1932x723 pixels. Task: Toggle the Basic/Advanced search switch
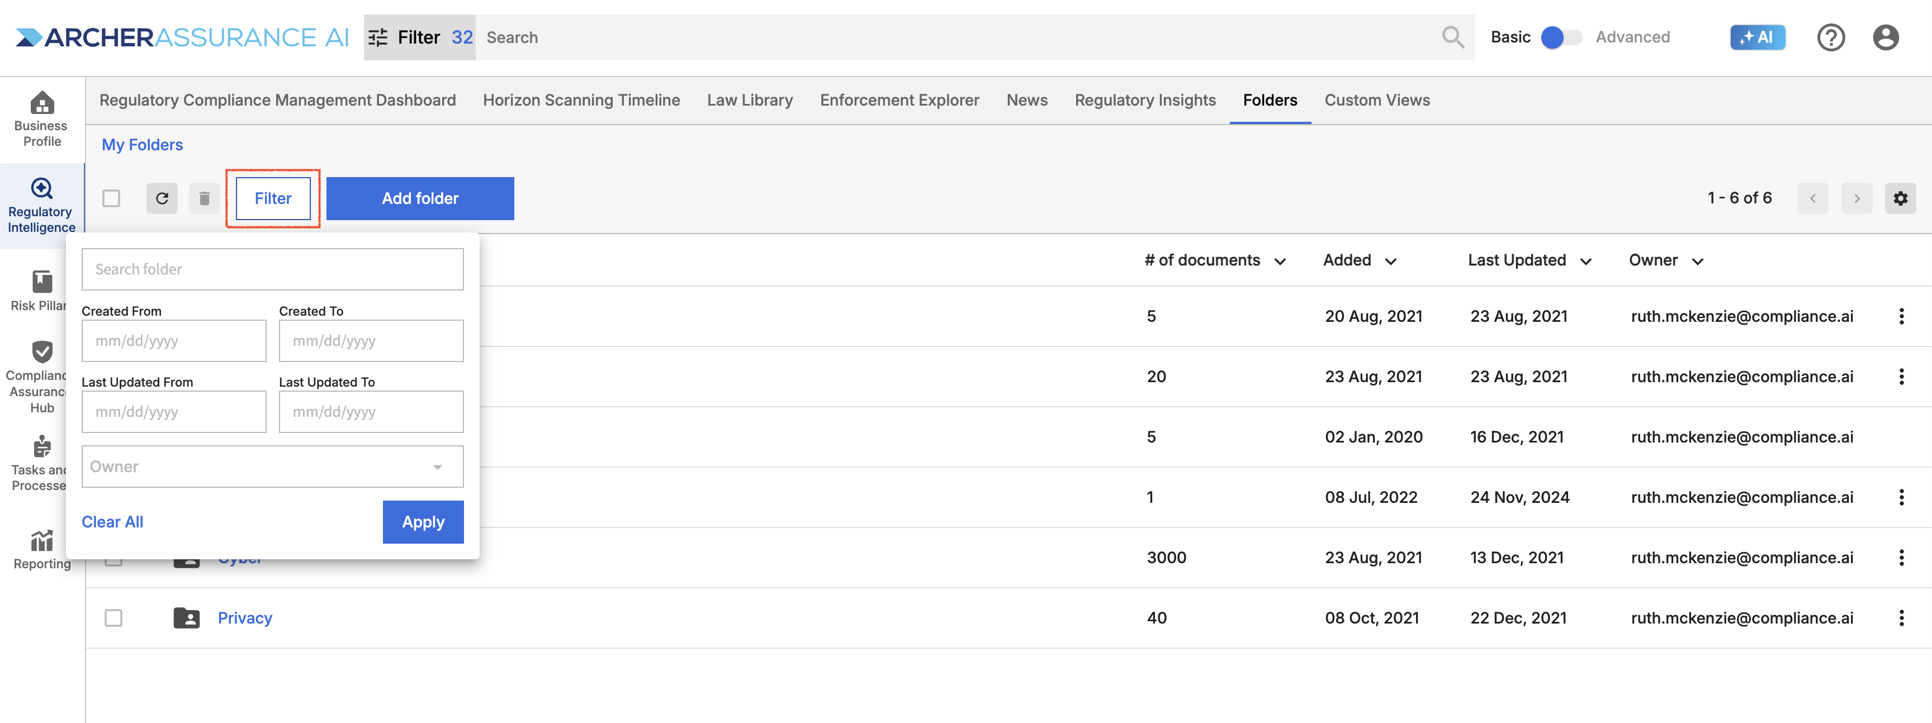(x=1561, y=37)
